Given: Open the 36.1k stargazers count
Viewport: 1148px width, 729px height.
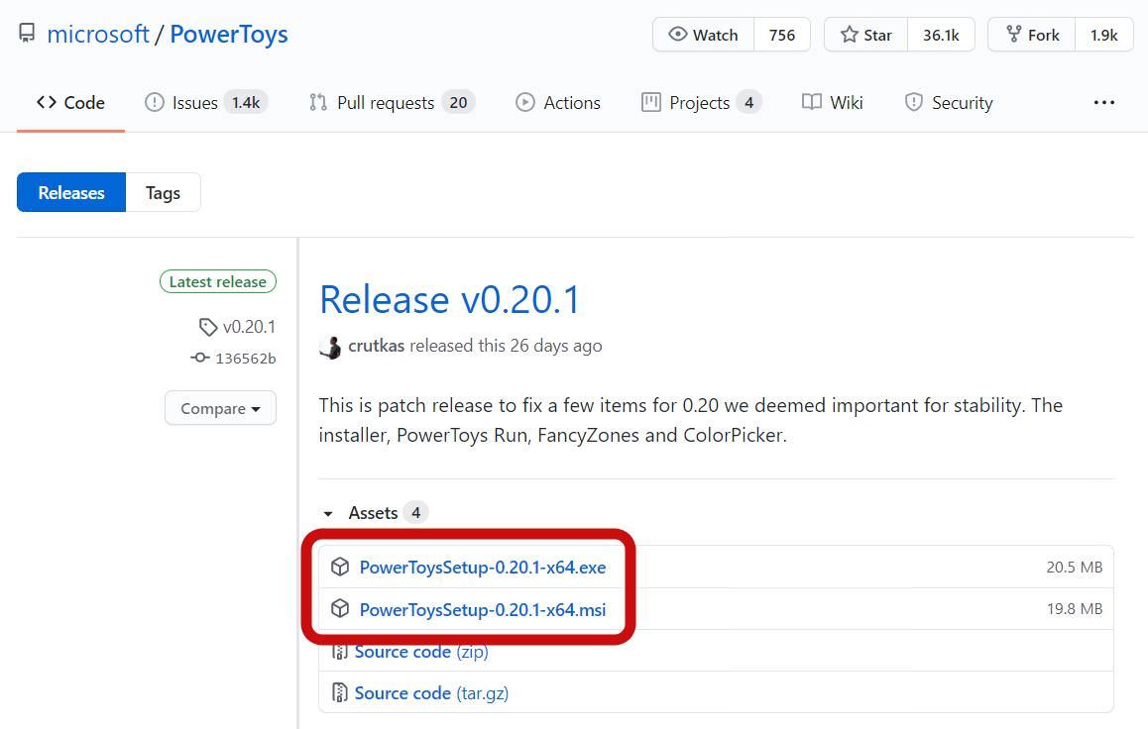Looking at the screenshot, I should click(x=941, y=35).
